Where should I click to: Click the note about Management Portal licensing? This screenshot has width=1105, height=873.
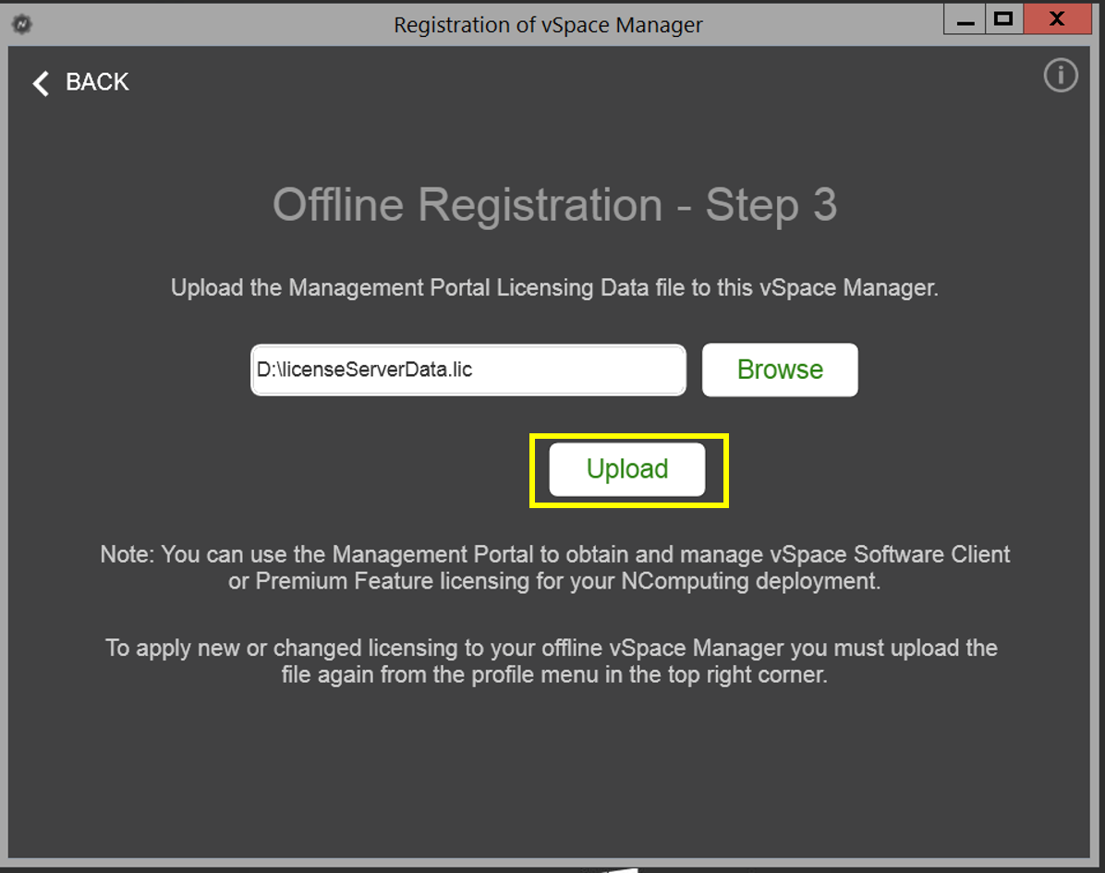click(554, 568)
